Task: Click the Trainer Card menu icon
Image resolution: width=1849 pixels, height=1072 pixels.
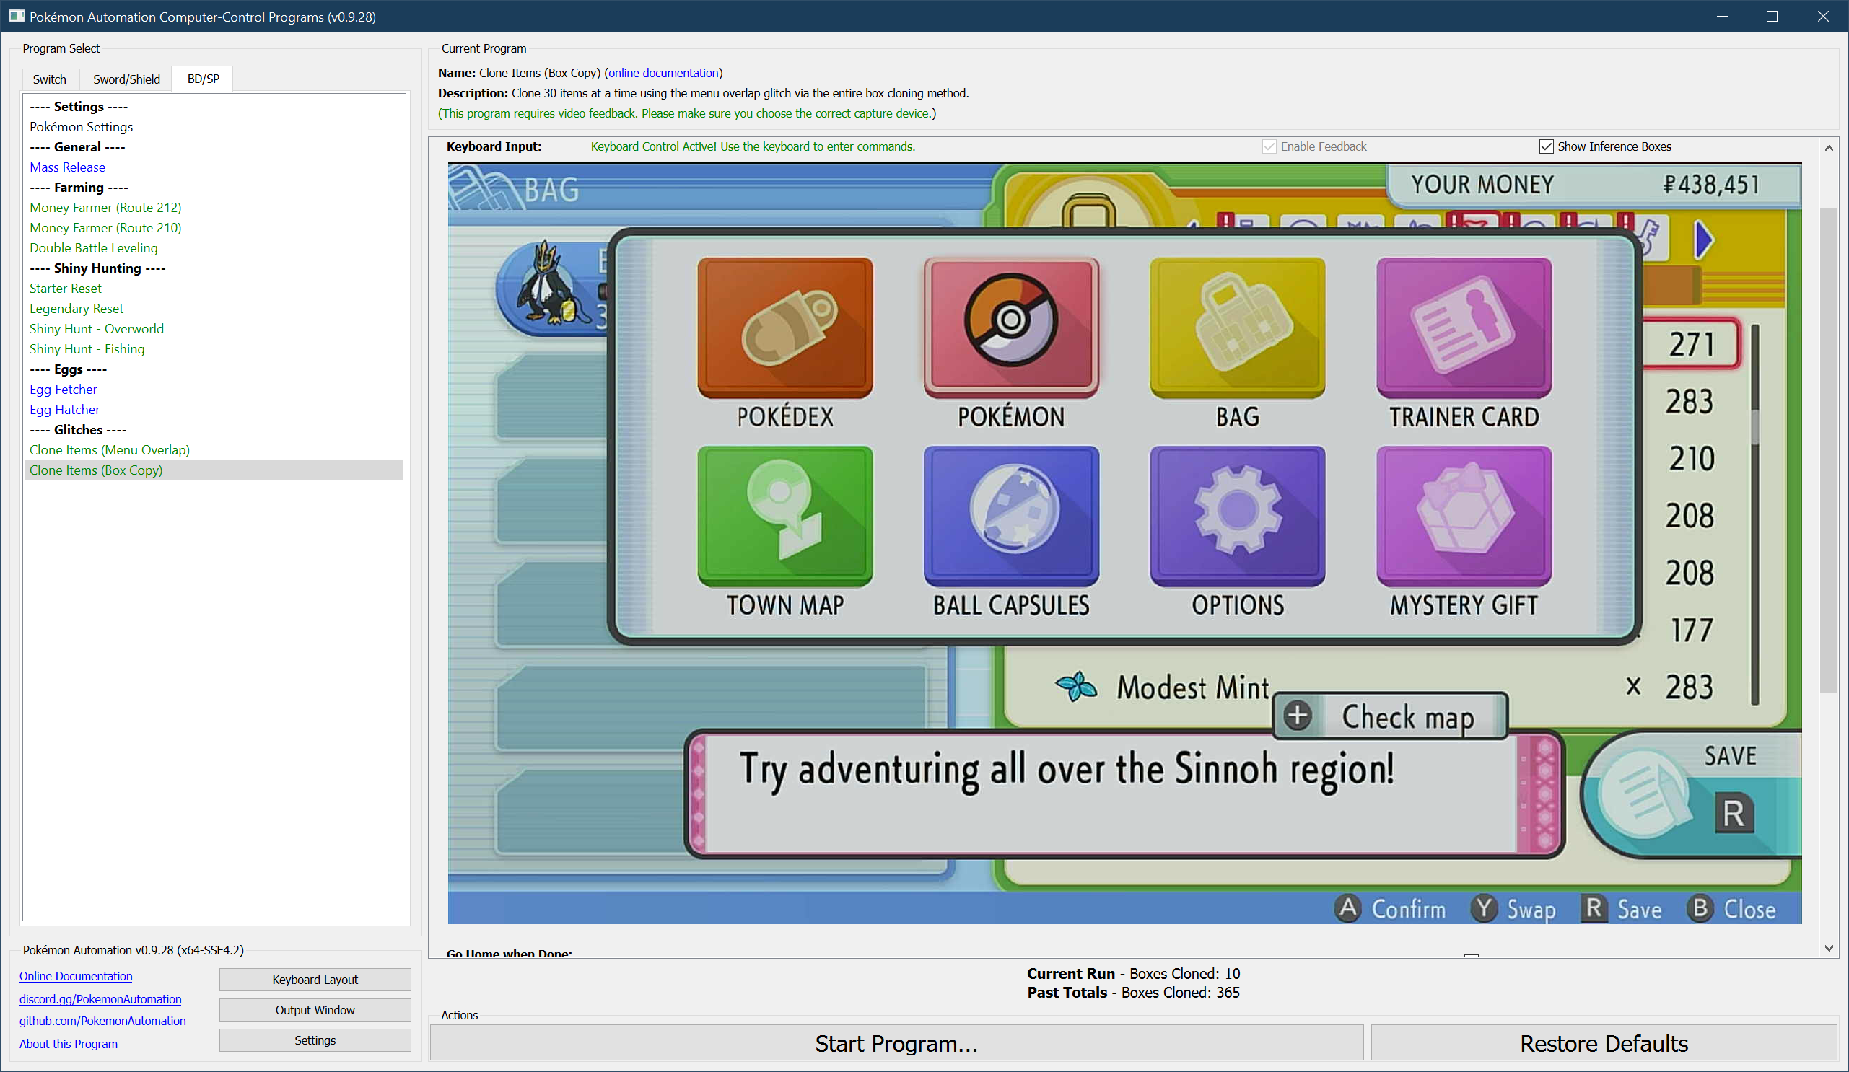Action: (x=1463, y=326)
